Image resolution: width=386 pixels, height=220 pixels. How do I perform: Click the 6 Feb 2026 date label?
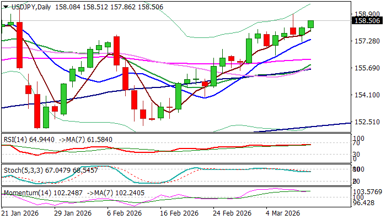[124, 213]
